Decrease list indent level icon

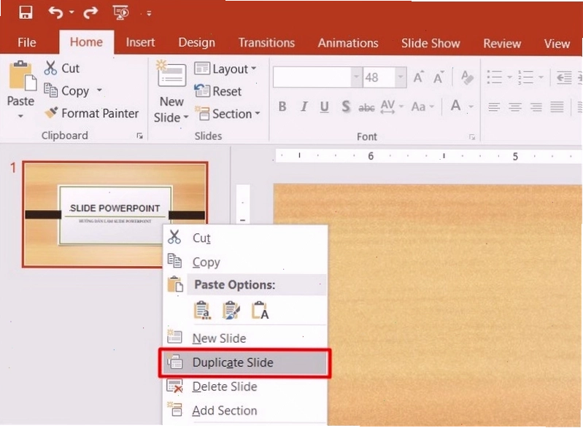pyautogui.click(x=564, y=77)
